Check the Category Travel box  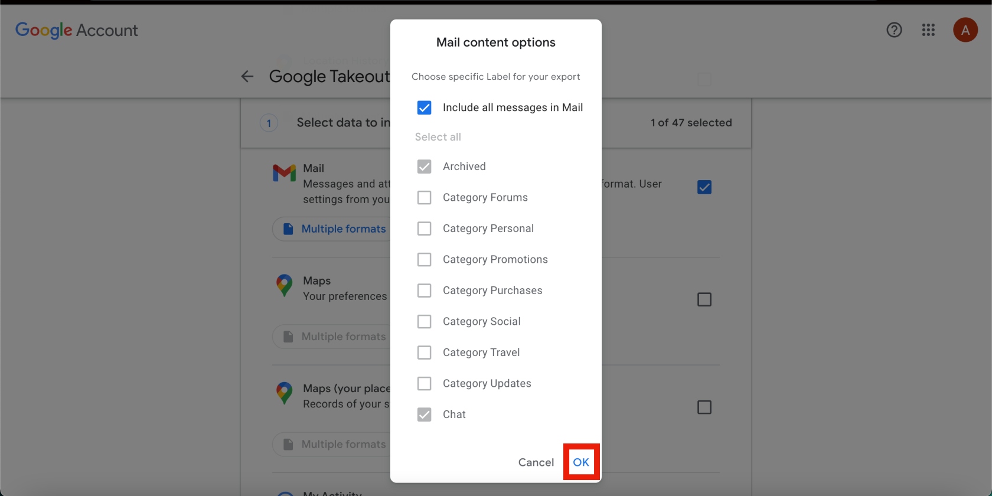424,353
